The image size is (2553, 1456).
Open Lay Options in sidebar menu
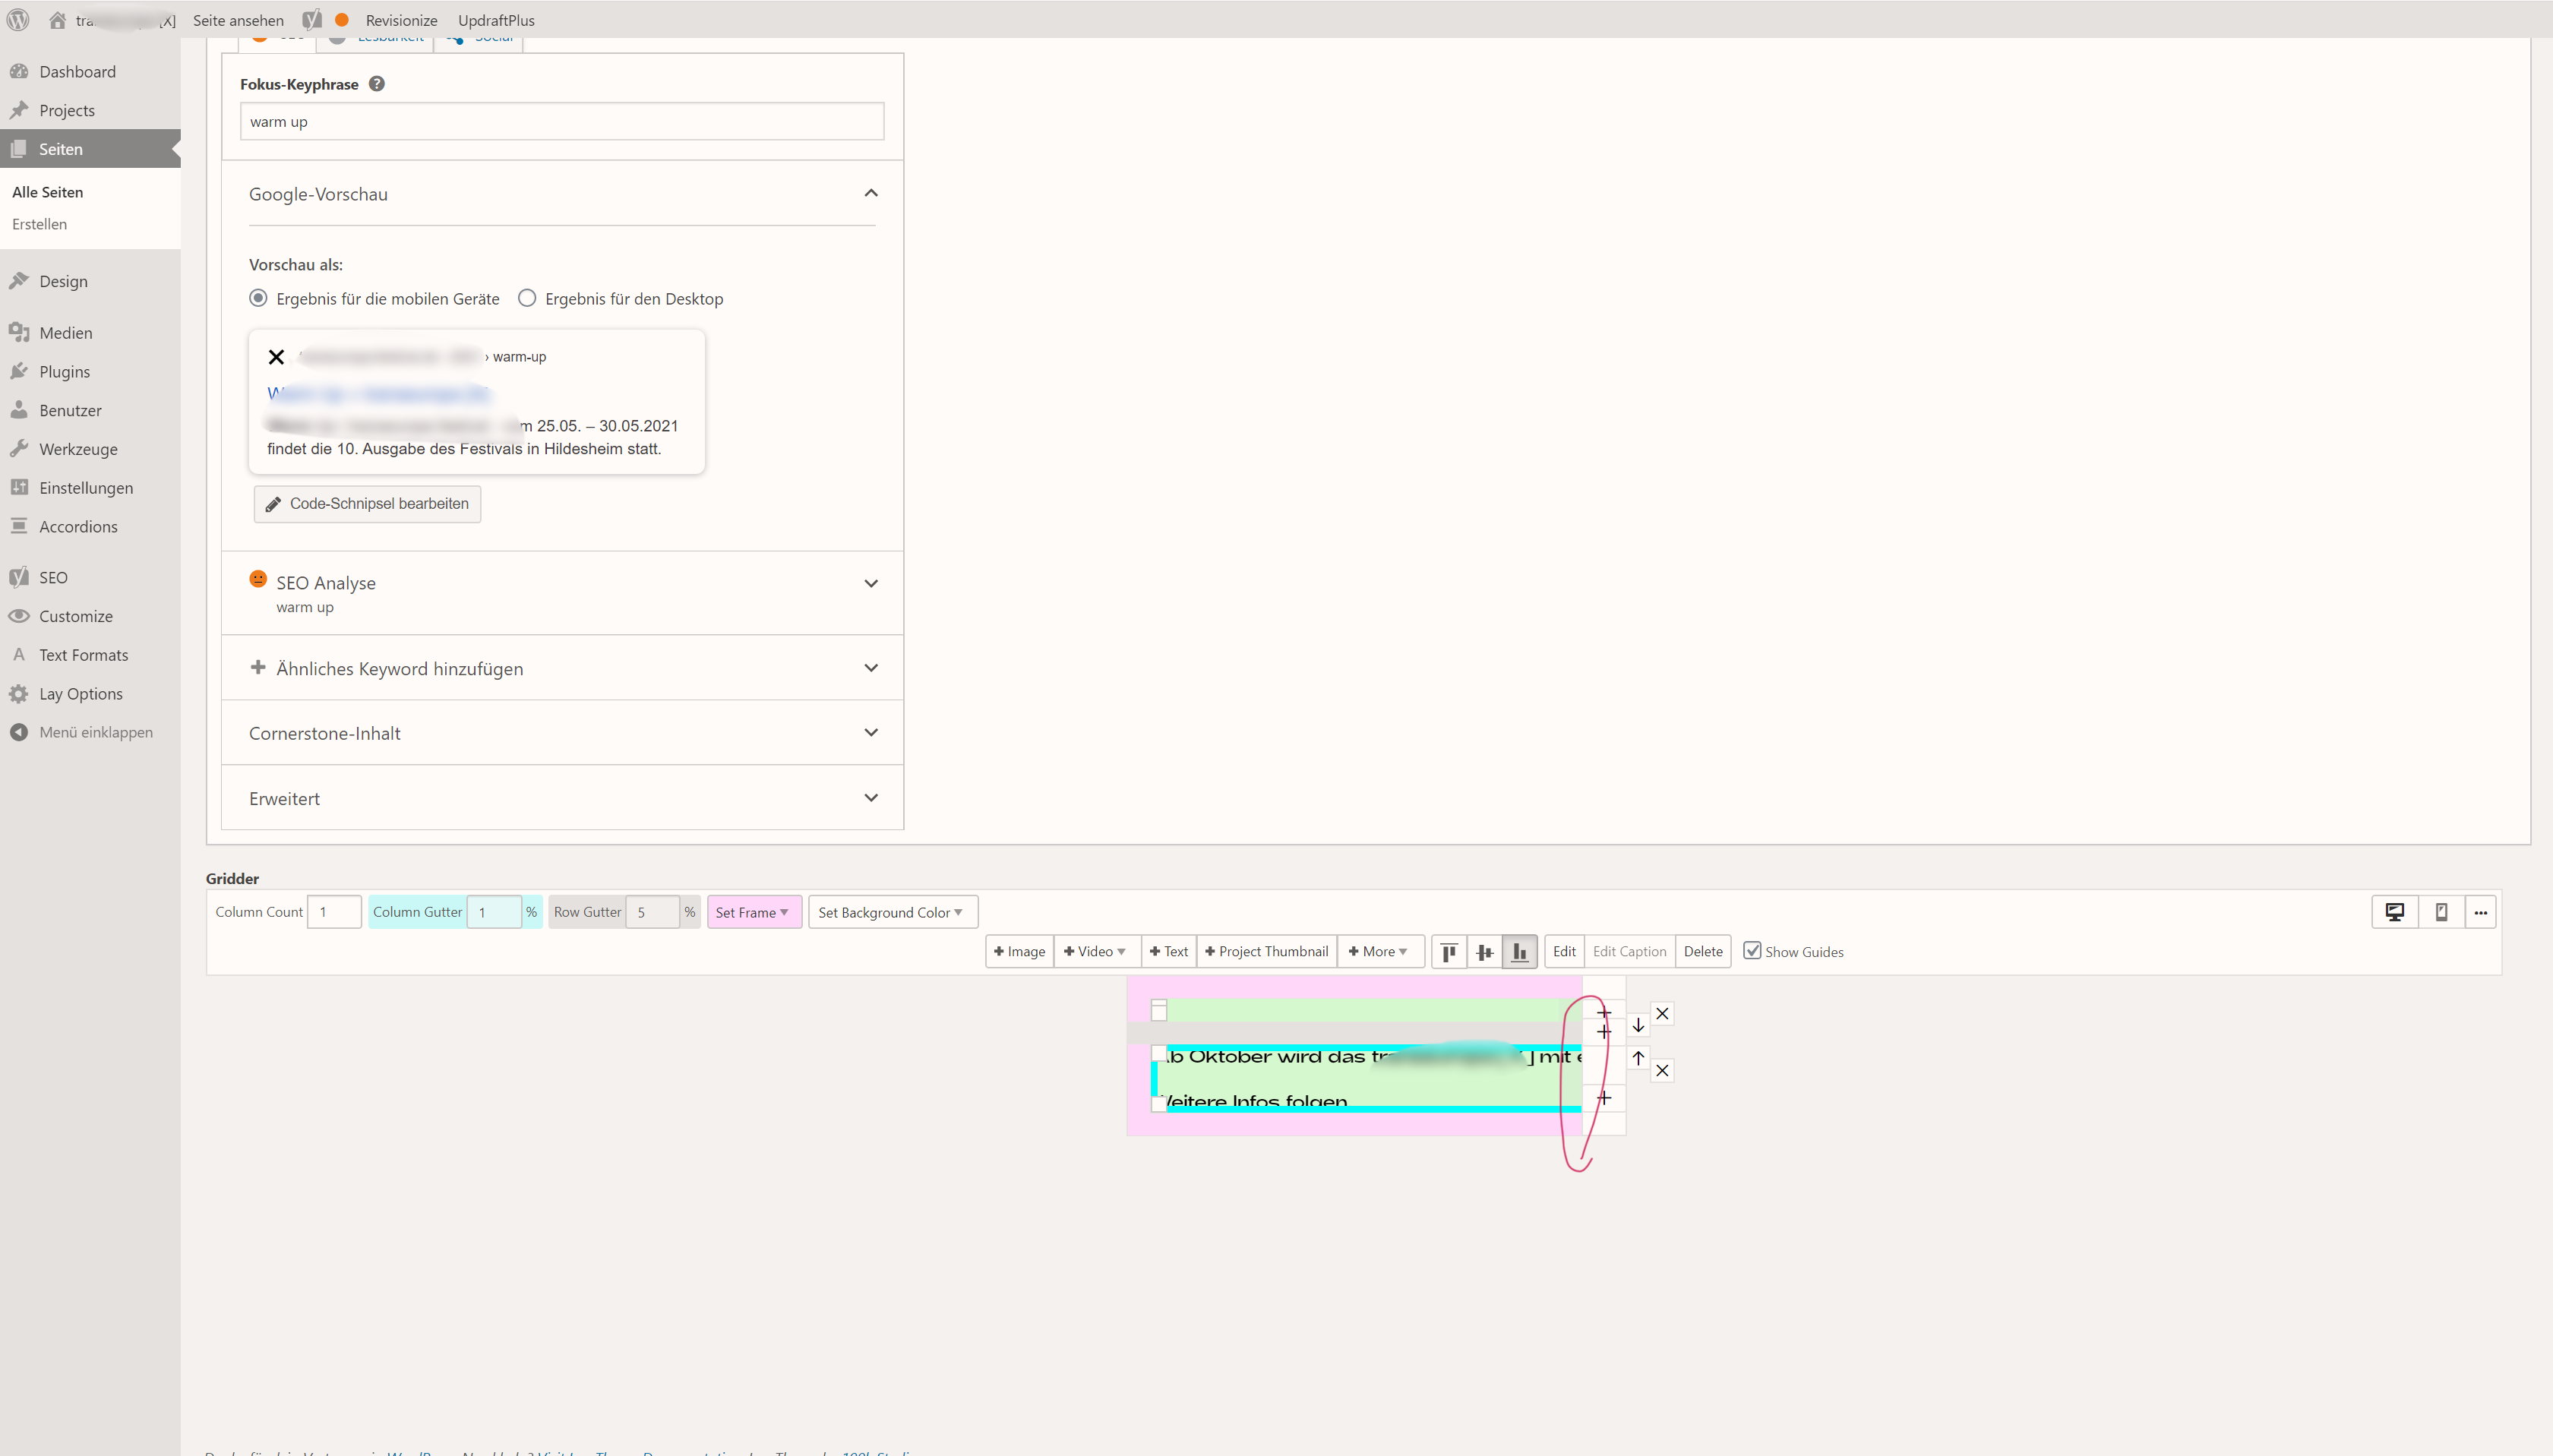[x=80, y=694]
